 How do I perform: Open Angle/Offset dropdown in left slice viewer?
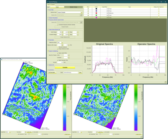pyautogui.click(x=10, y=132)
